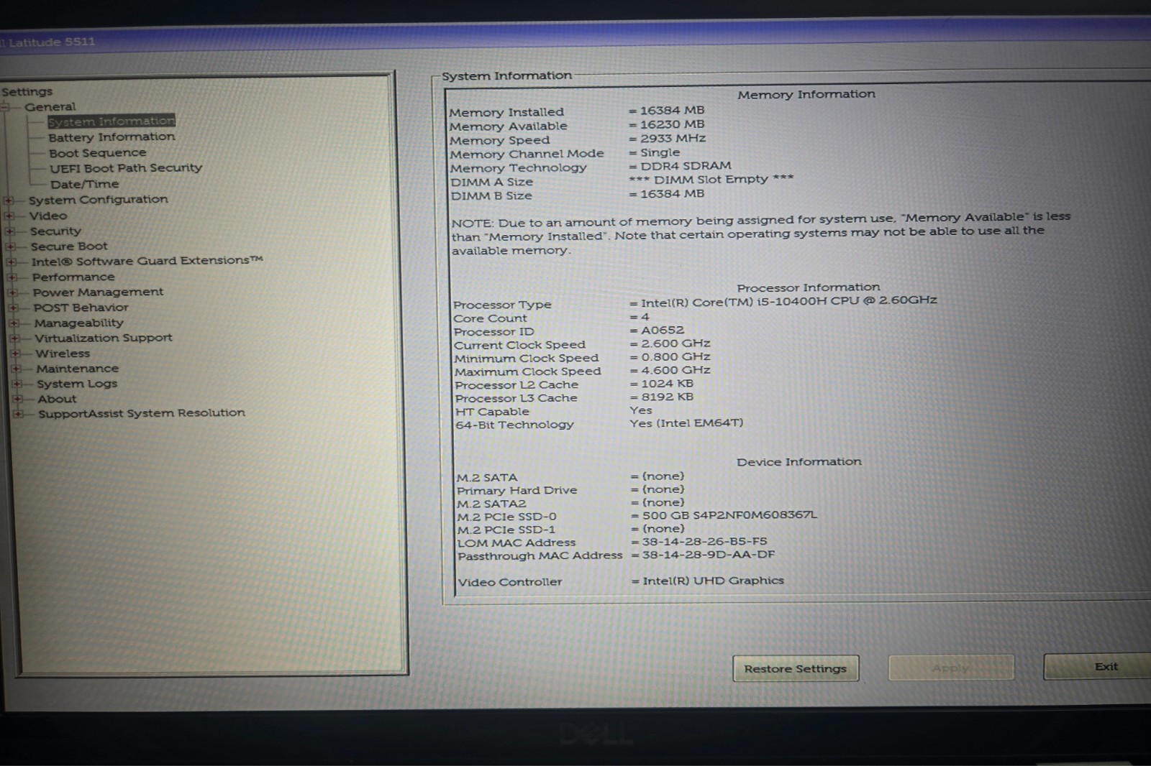
Task: Expand the Performance node
Action: [12, 277]
